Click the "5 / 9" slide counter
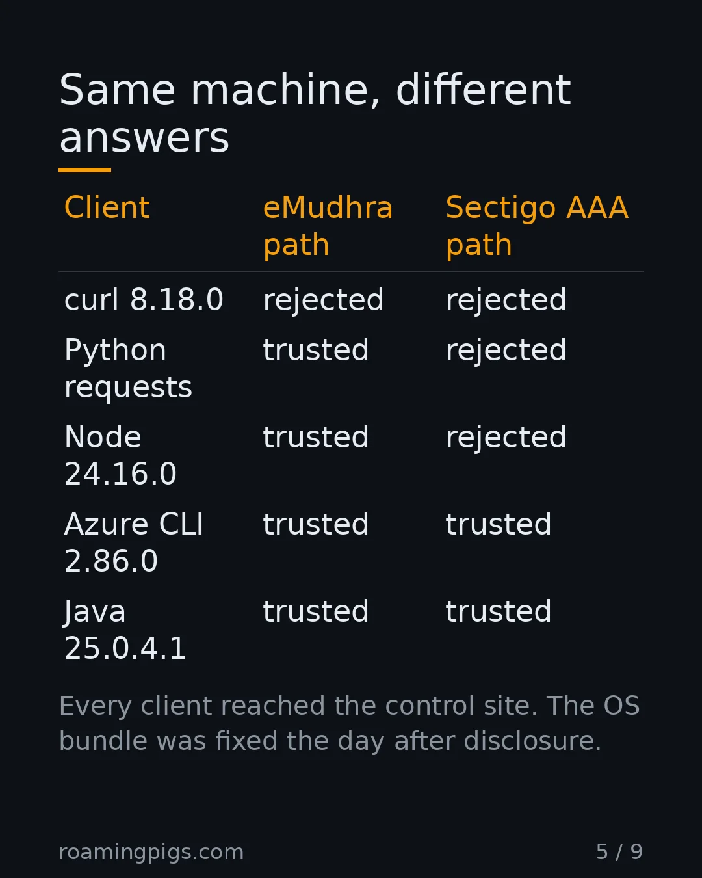The image size is (702, 878). (619, 852)
